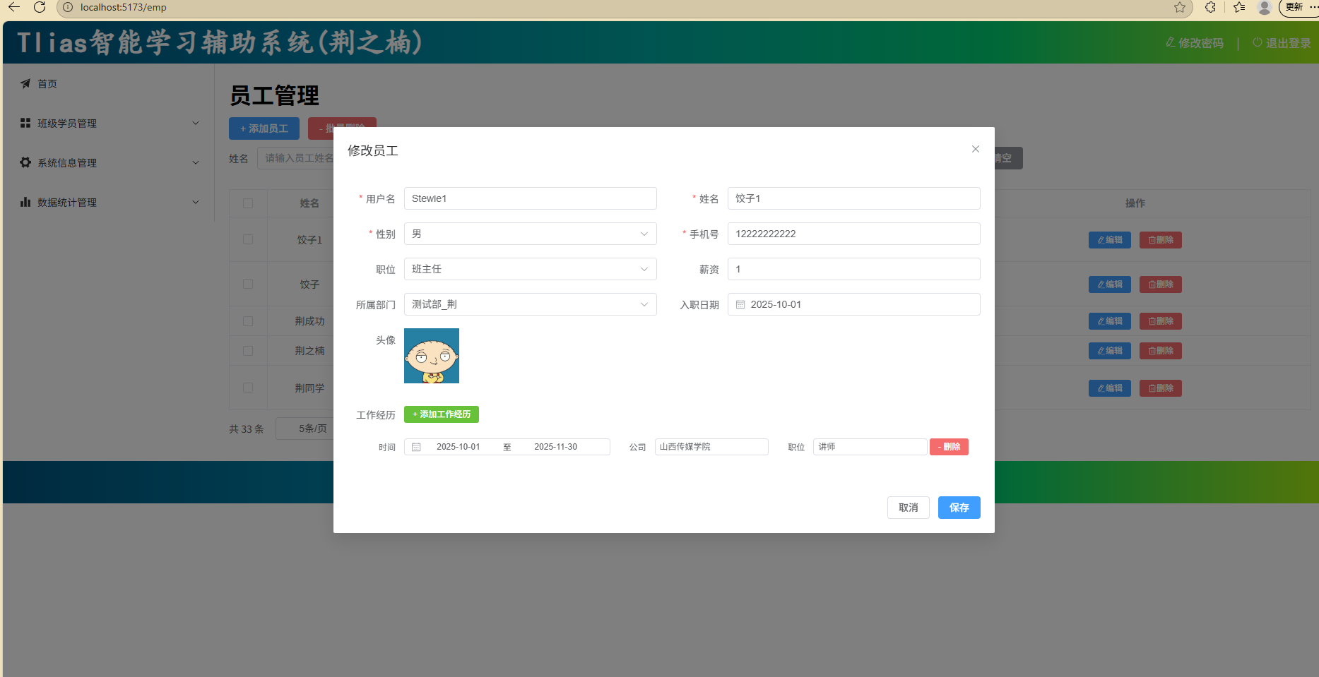The width and height of the screenshot is (1319, 677).
Task: Open the browser extensions puzzle icon
Action: click(x=1210, y=7)
